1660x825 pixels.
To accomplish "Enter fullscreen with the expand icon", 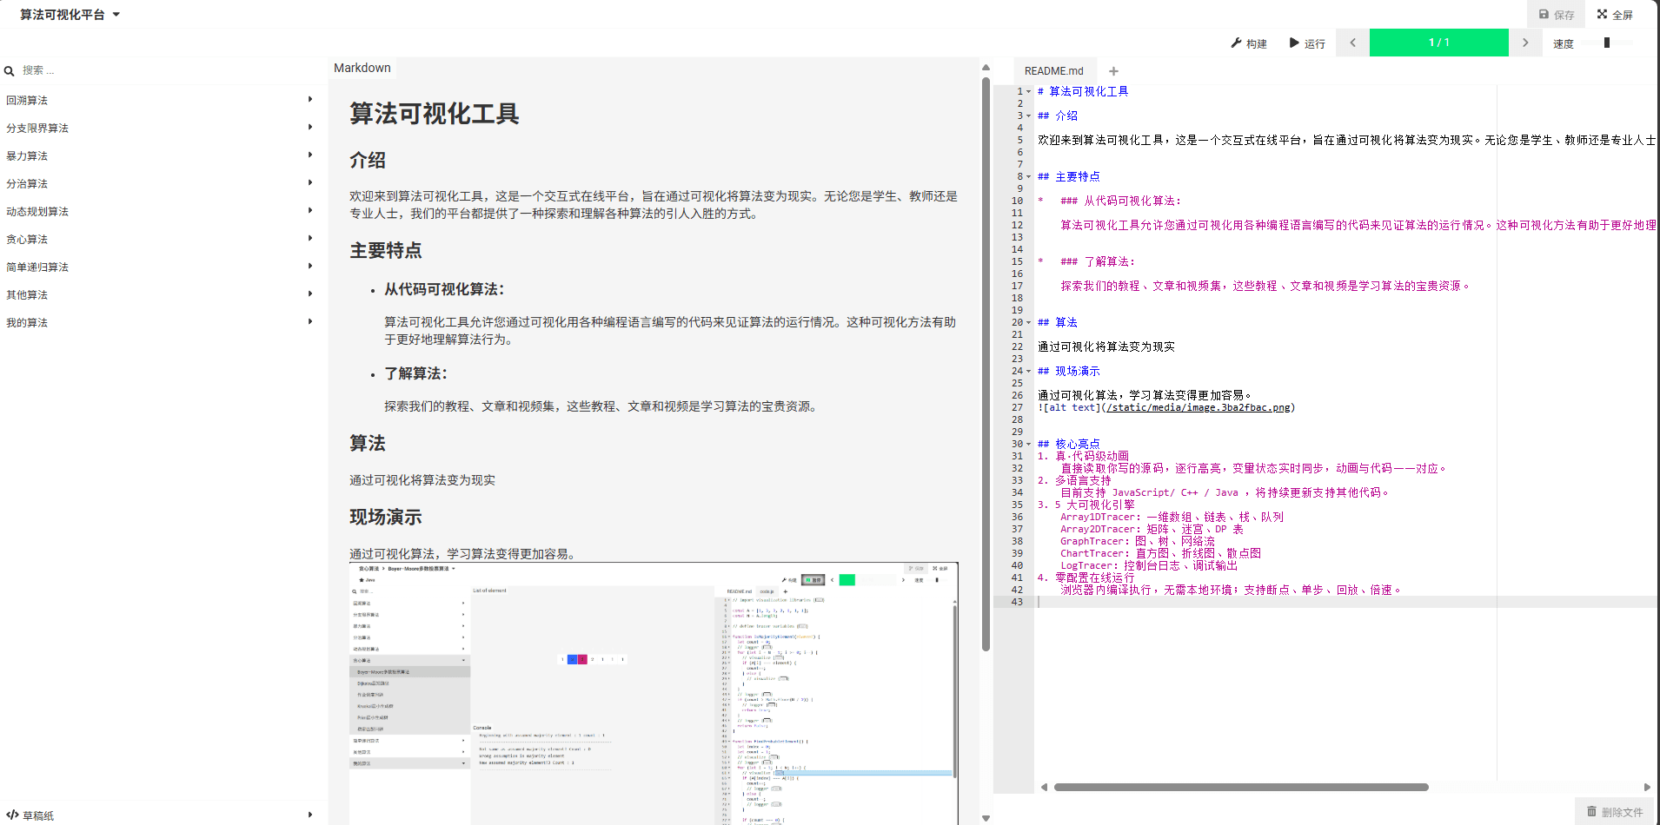I will [1602, 15].
